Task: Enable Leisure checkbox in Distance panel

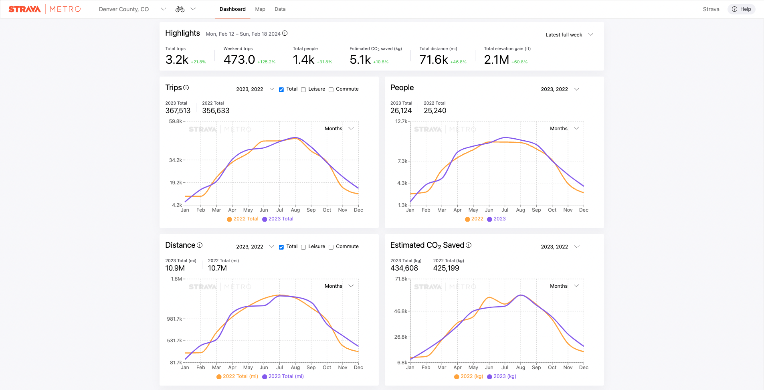Action: click(x=303, y=247)
